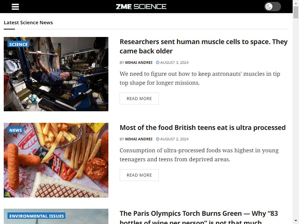Read more about muscle cells in space
The height and width of the screenshot is (224, 299).
(139, 99)
